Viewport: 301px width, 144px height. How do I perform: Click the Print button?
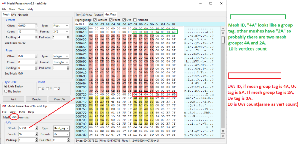(13, 99)
